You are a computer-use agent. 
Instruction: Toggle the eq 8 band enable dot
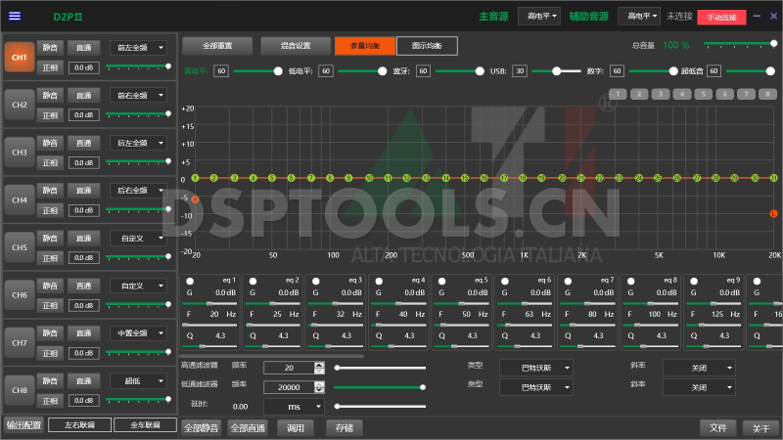coord(630,281)
